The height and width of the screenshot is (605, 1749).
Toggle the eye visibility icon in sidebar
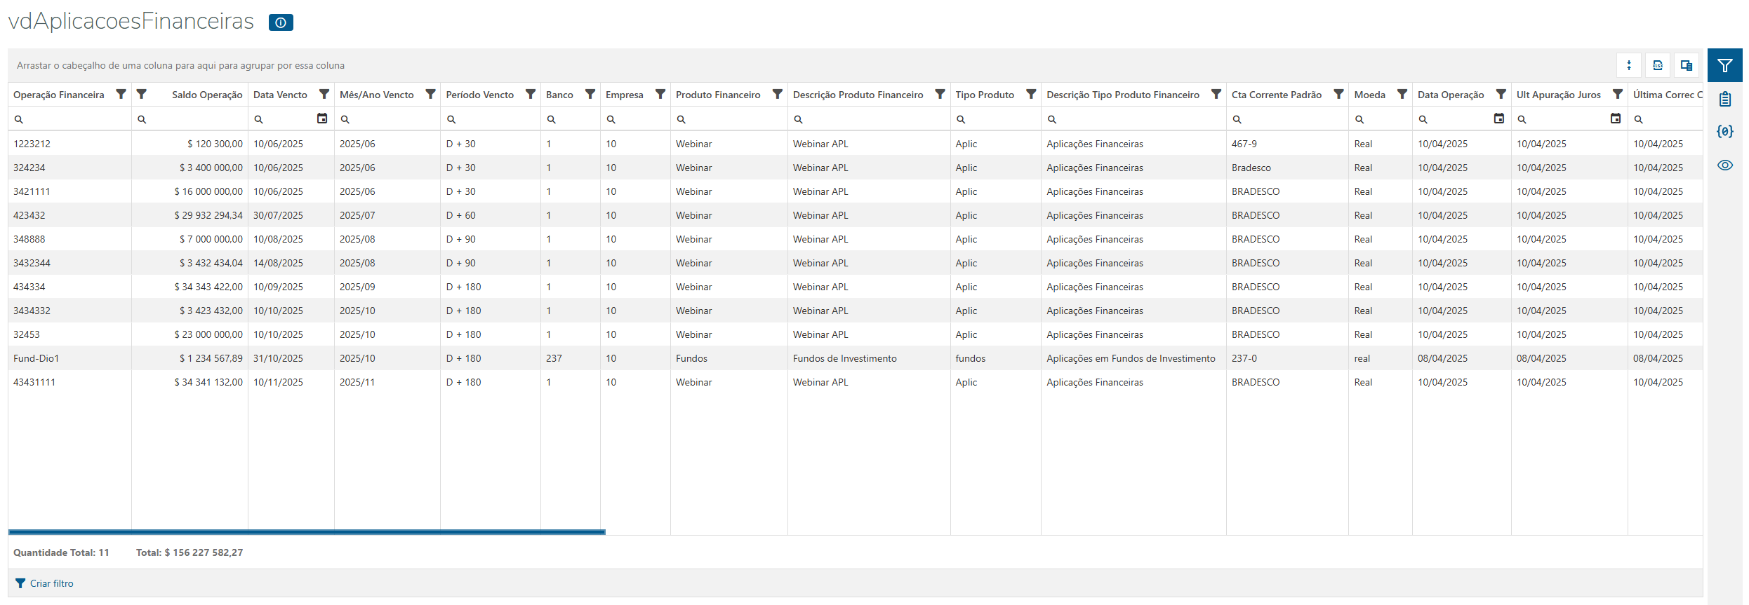click(1724, 165)
